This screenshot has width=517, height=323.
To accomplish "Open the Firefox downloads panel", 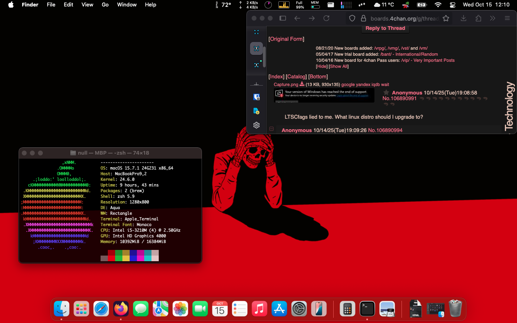I will 464,18.
